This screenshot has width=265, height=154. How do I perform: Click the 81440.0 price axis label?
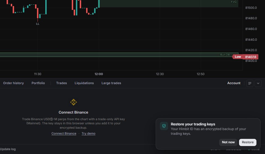[251, 40]
